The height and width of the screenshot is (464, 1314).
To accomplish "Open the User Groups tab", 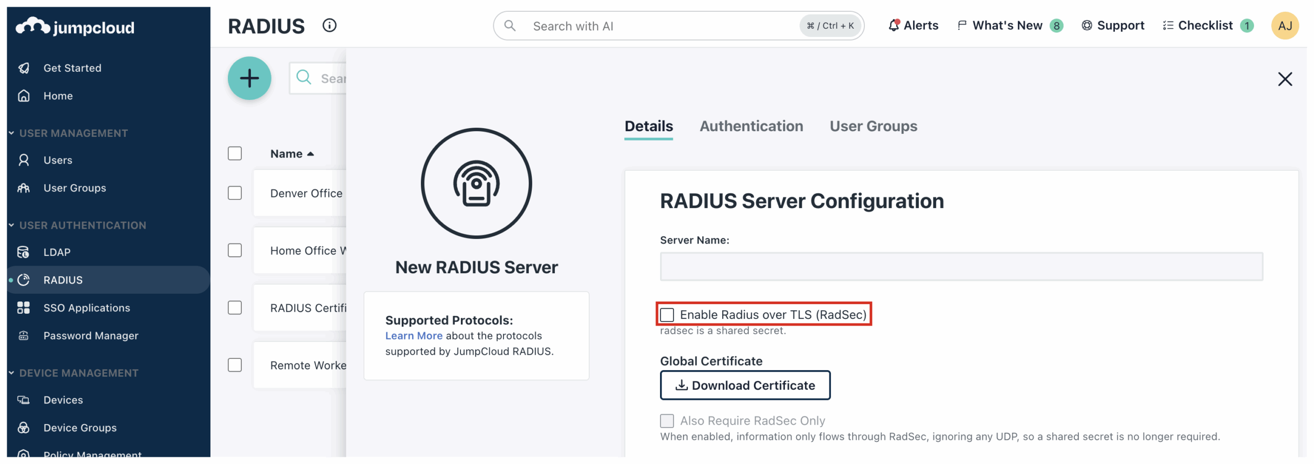I will tap(873, 126).
